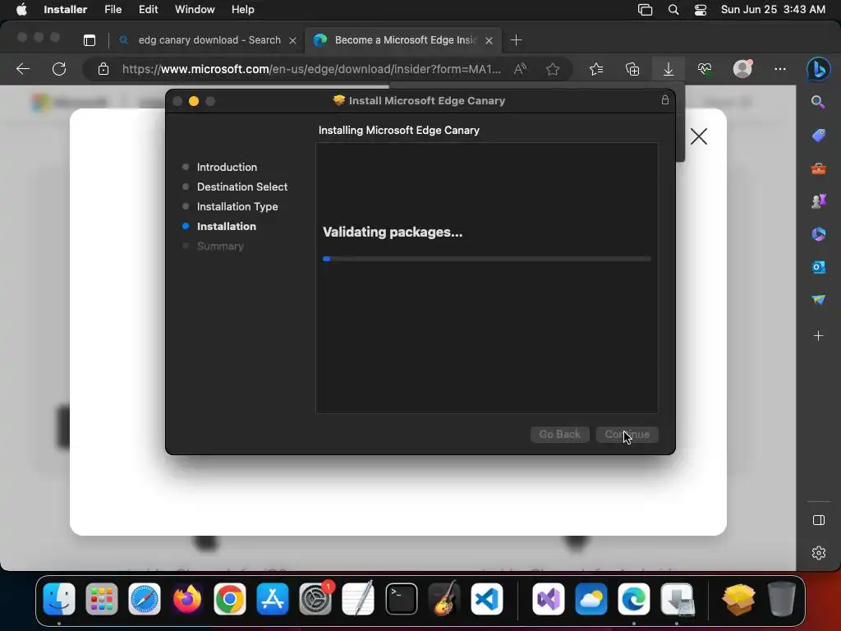Add page to favorites star icon
Viewport: 841px width, 631px height.
point(553,69)
